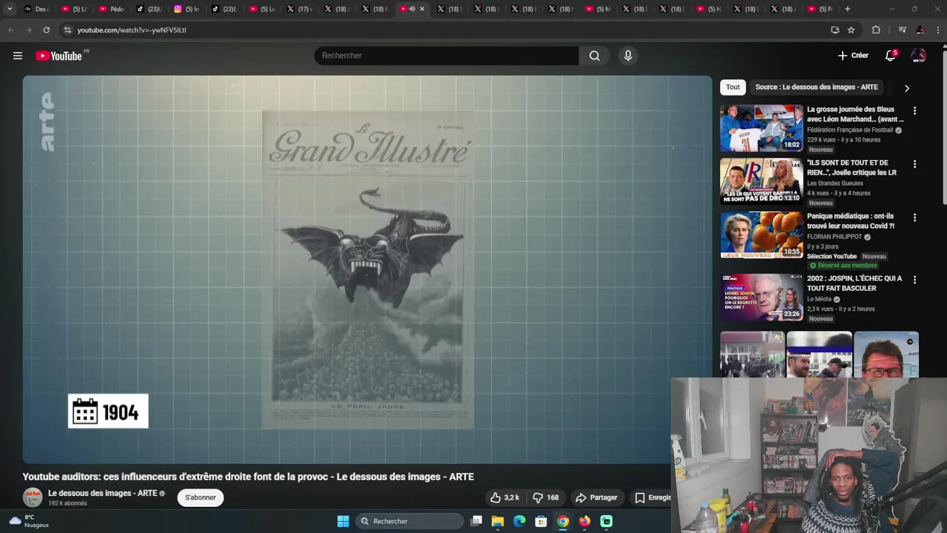The width and height of the screenshot is (947, 533).
Task: Switch to the (17) X tab
Action: point(300,9)
